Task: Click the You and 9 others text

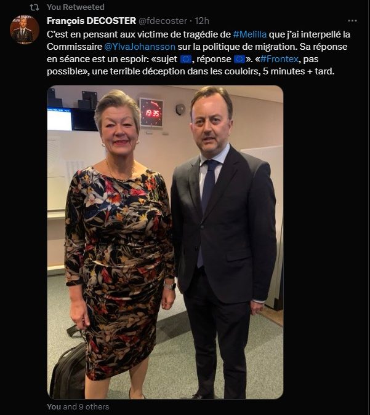Action: (x=78, y=406)
